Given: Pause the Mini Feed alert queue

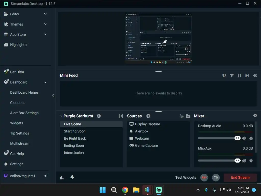Looking at the screenshot, I should pyautogui.click(x=239, y=76).
